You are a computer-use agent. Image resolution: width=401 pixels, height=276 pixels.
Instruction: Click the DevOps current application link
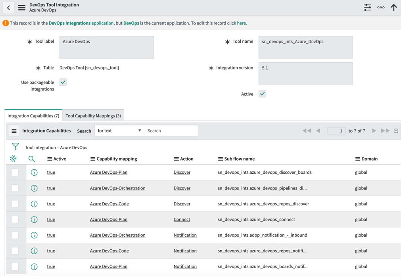[131, 23]
